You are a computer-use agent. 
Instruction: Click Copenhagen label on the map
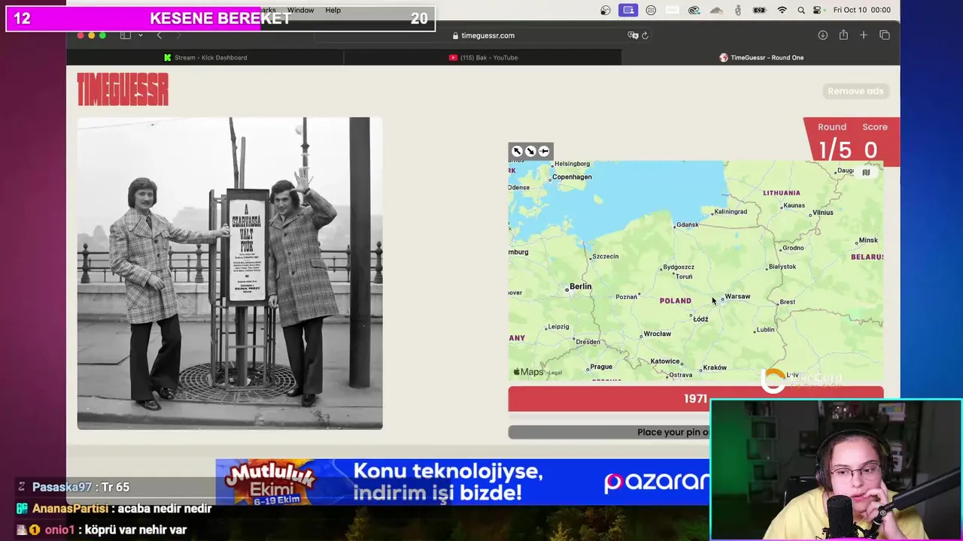click(572, 177)
